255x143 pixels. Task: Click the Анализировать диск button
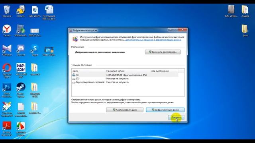point(125,110)
